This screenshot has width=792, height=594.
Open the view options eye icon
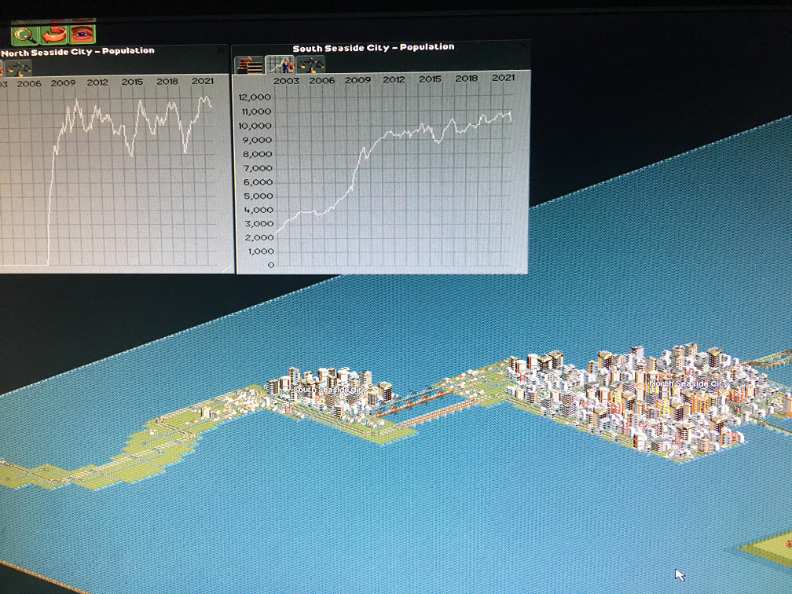[x=82, y=33]
